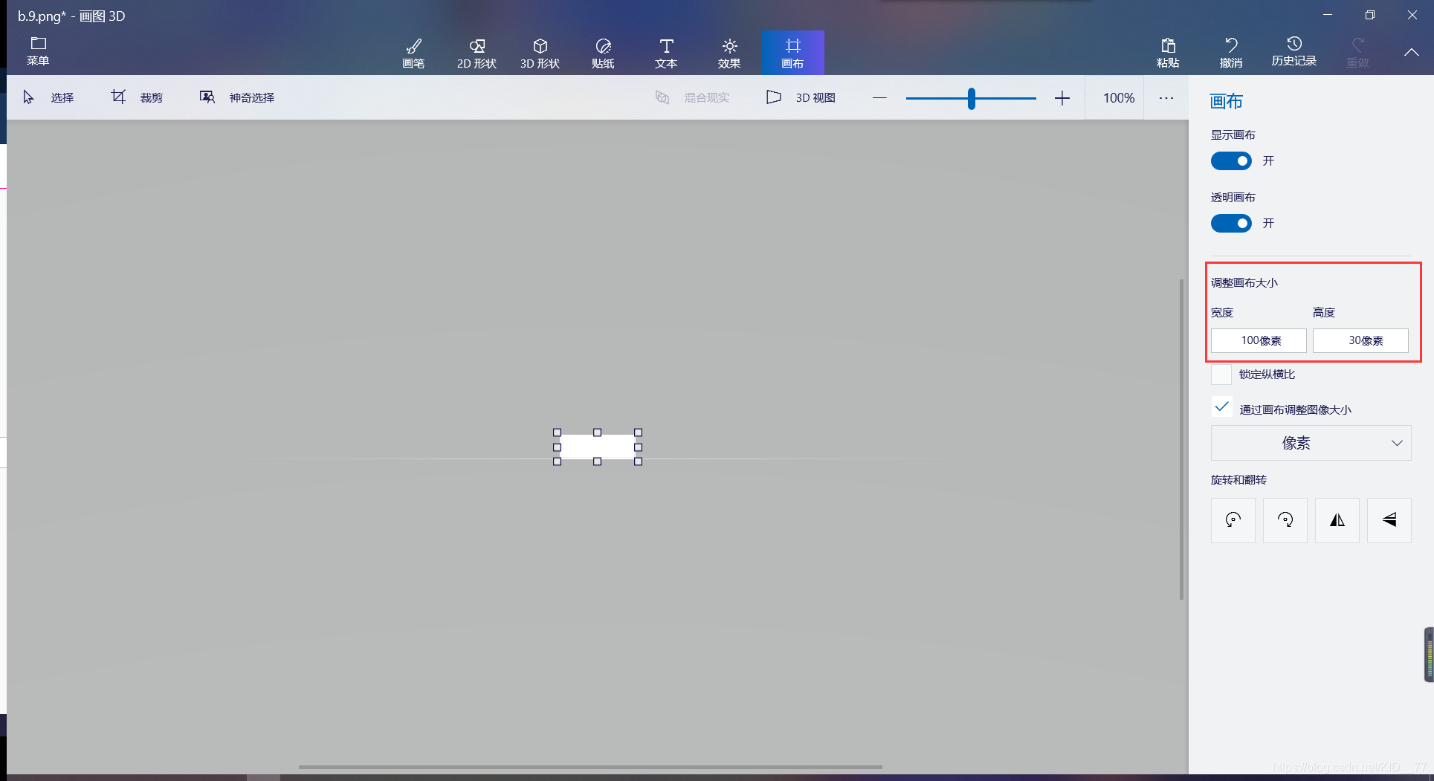1434x781 pixels.
Task: Zoom in with the plus icon
Action: tap(1062, 98)
